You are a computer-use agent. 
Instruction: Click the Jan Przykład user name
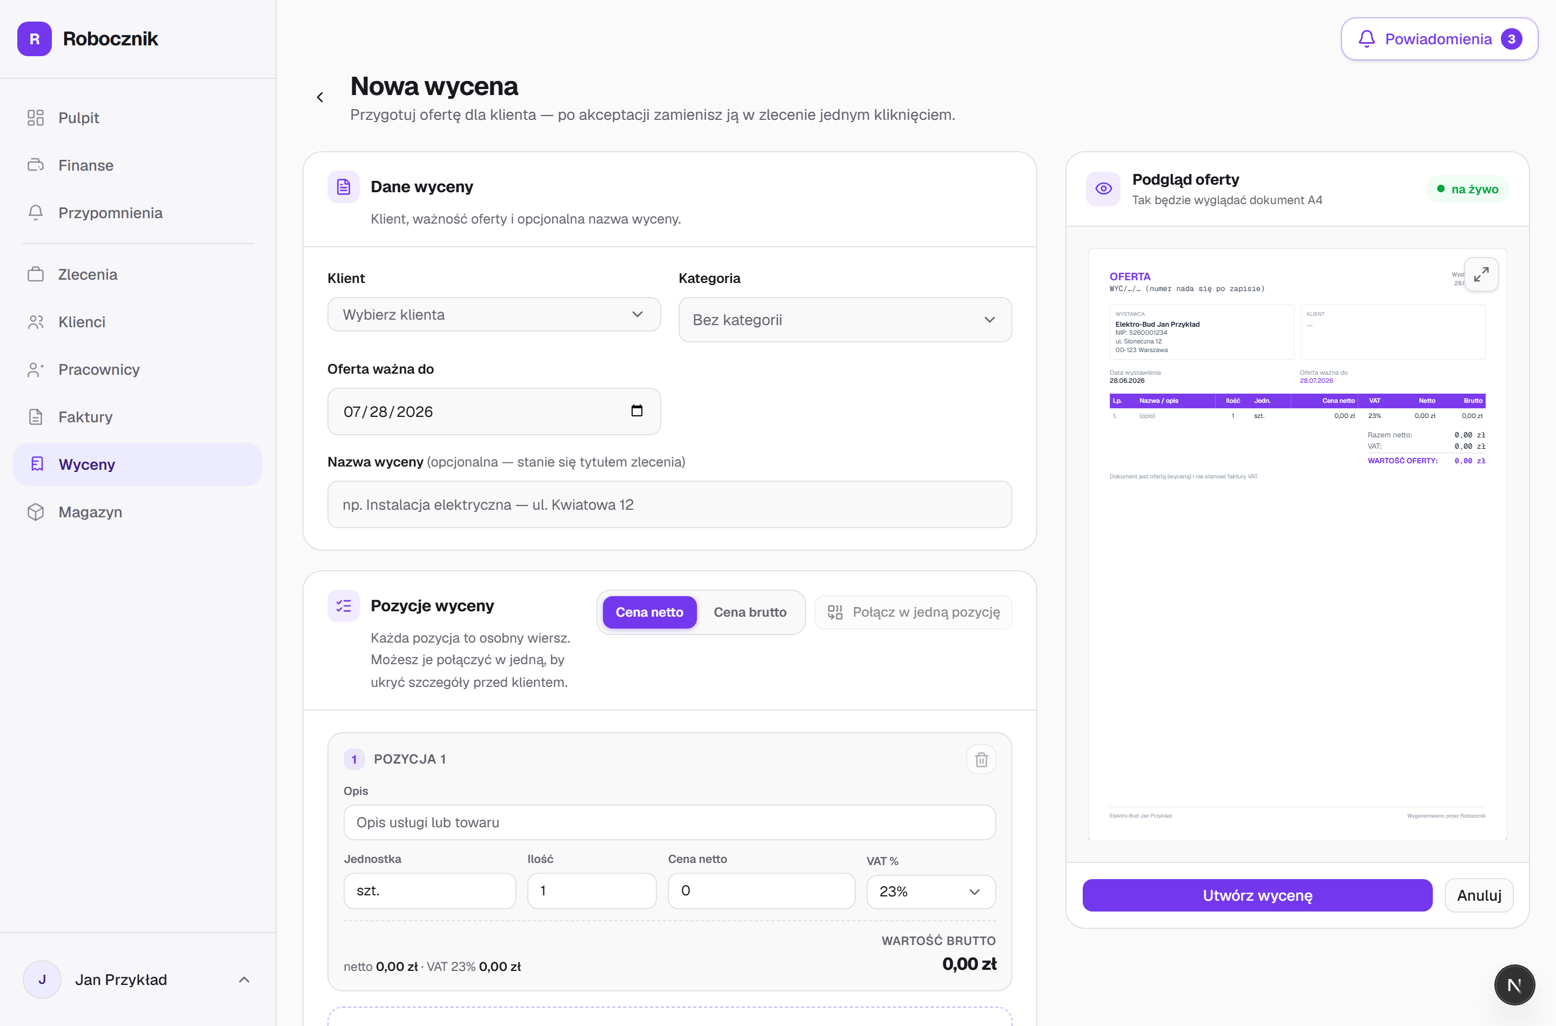click(121, 980)
